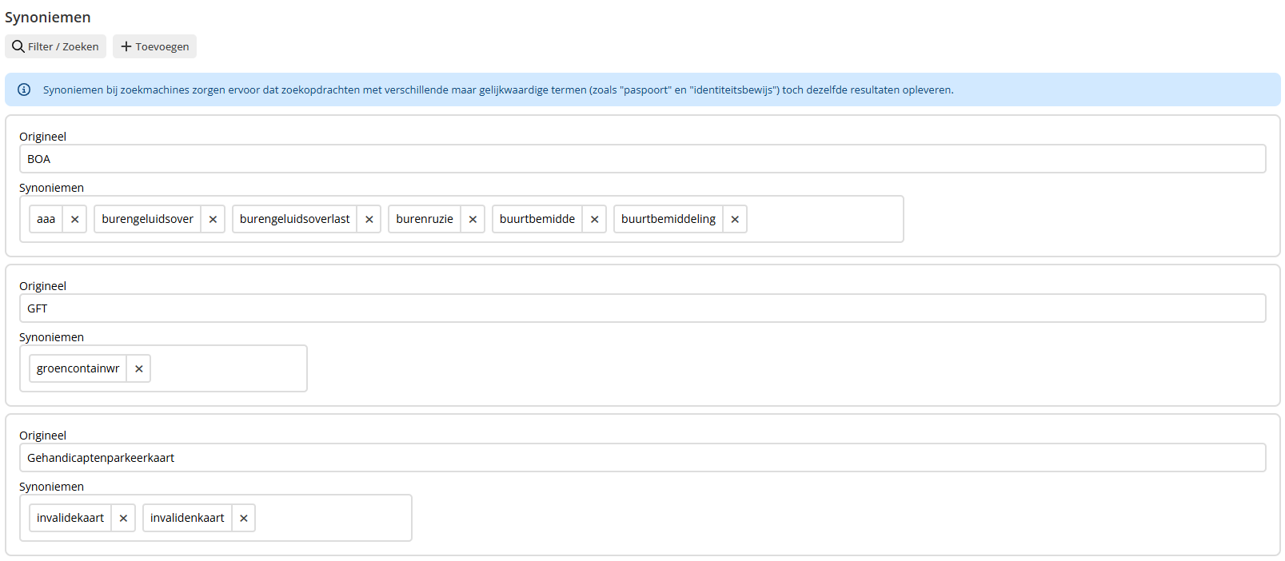This screenshot has height=561, width=1285.
Task: Click empty space in BOA synonyms box
Action: tap(824, 219)
